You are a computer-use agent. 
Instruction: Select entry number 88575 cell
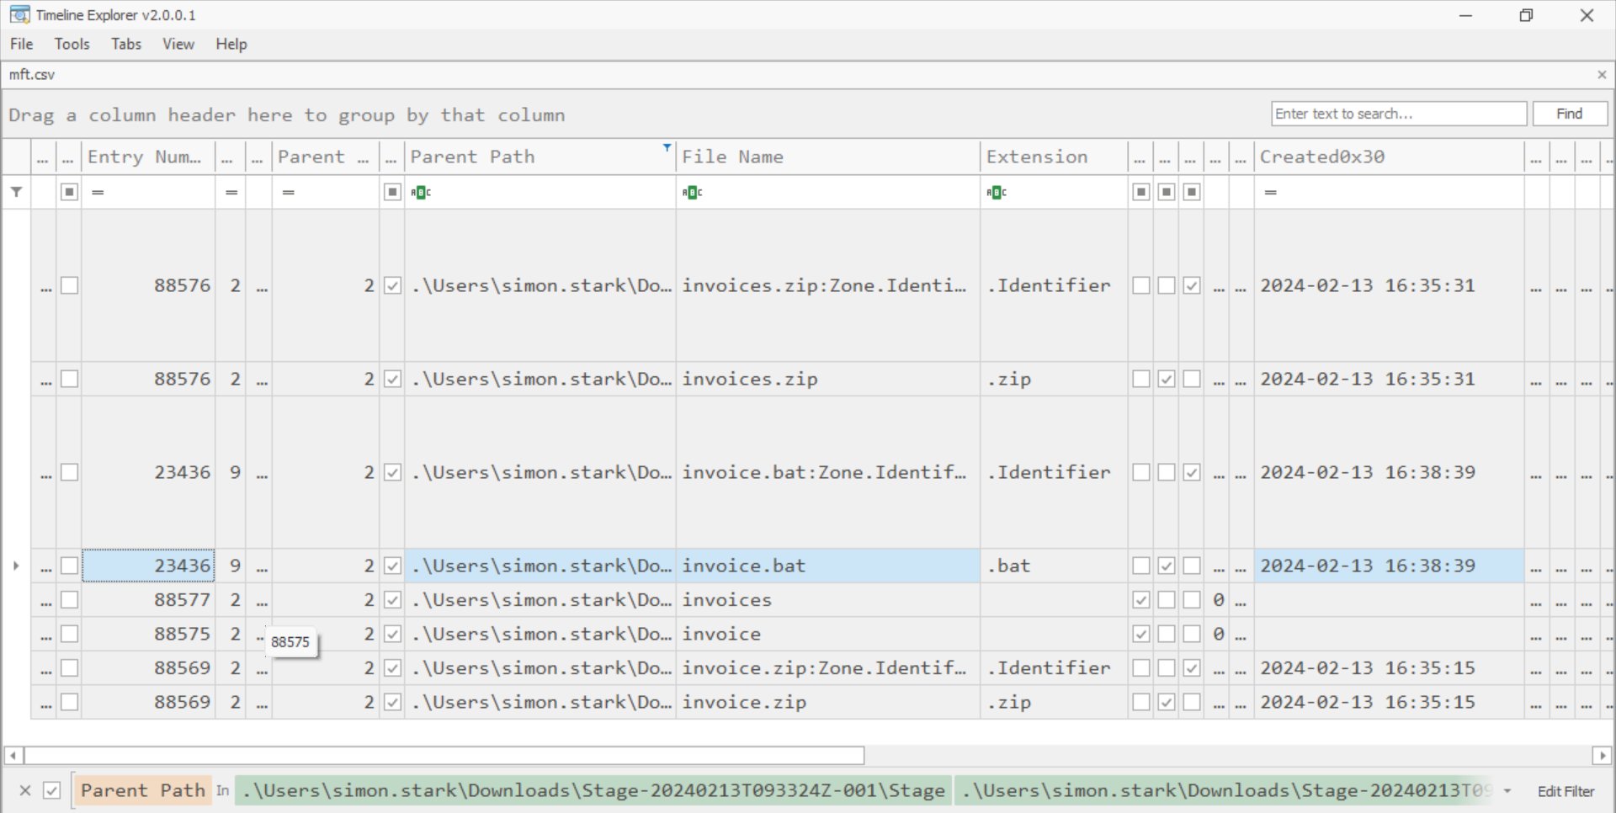point(148,634)
